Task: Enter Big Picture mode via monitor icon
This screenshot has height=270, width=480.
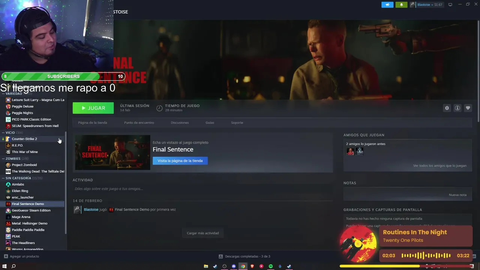Action: [450, 5]
